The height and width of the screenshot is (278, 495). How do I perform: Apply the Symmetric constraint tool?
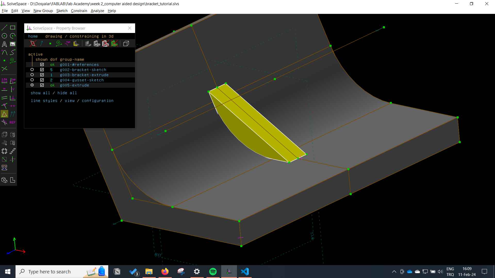(13, 106)
